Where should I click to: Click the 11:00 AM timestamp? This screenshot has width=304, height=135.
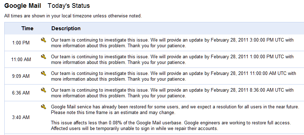[21, 59]
